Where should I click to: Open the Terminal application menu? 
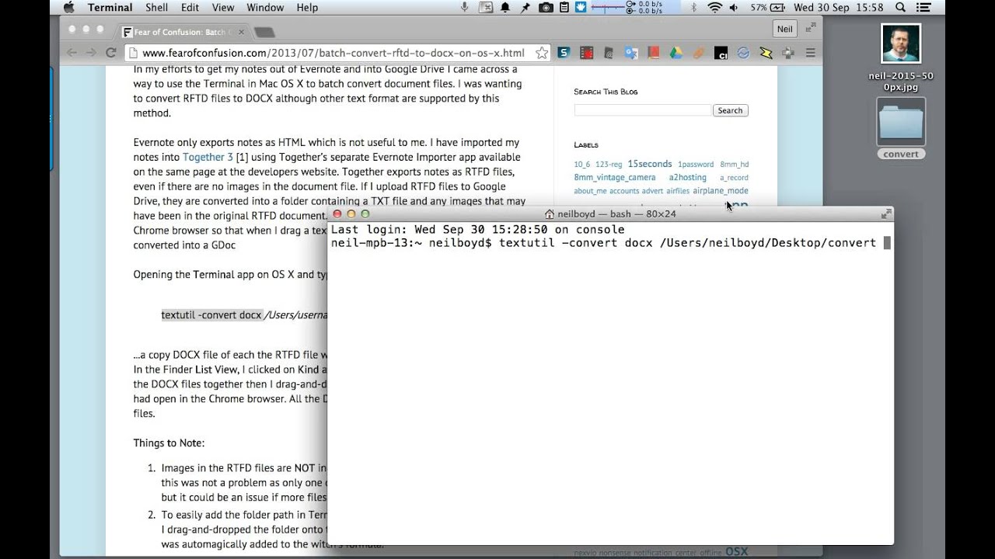tap(110, 8)
